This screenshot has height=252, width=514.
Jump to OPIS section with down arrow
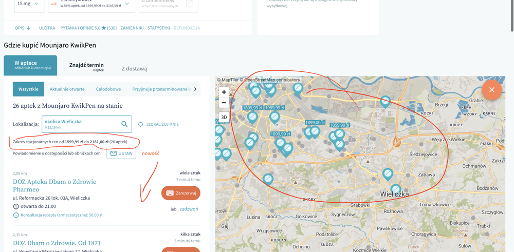(x=23, y=28)
